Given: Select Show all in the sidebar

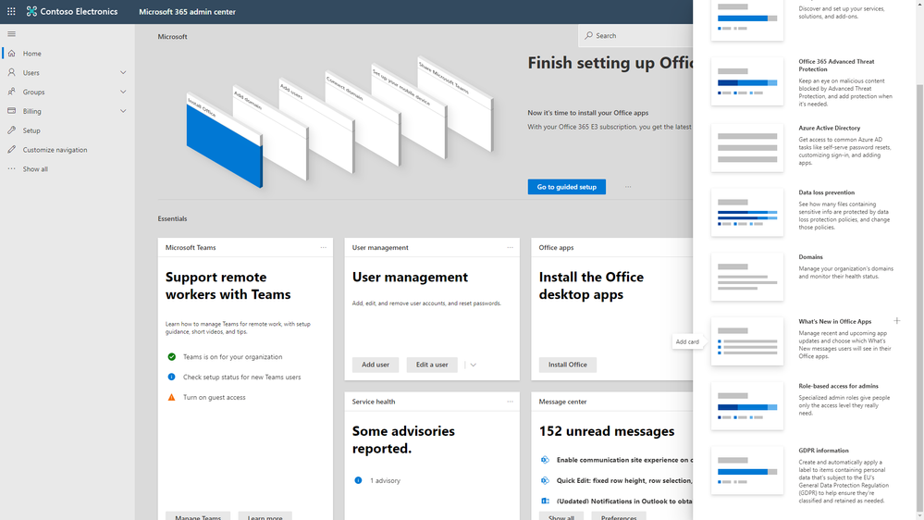Looking at the screenshot, I should click(x=35, y=168).
